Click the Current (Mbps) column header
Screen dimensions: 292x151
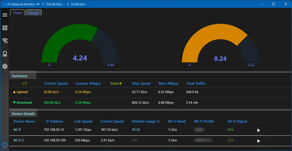click(x=88, y=83)
